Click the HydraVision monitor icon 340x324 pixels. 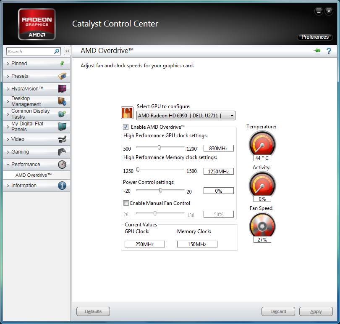click(62, 89)
